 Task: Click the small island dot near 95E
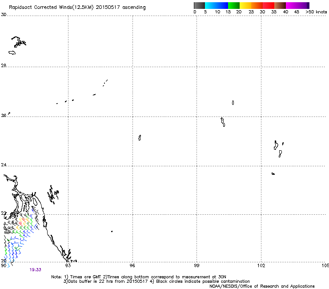point(112,232)
